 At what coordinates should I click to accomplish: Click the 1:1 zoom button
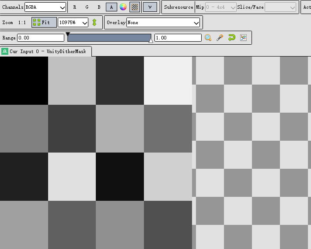click(22, 22)
